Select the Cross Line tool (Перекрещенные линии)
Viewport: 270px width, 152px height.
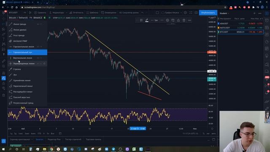27,64
